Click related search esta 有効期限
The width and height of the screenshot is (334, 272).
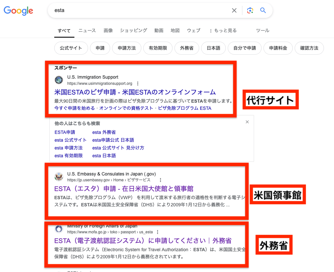pyautogui.click(x=69, y=156)
